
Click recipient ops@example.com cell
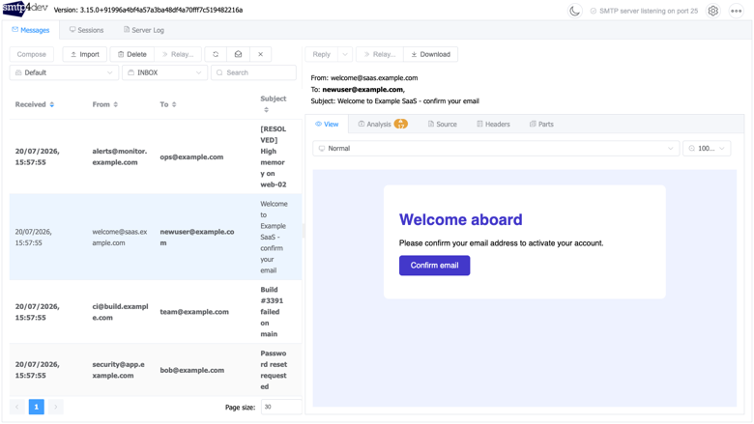click(191, 157)
